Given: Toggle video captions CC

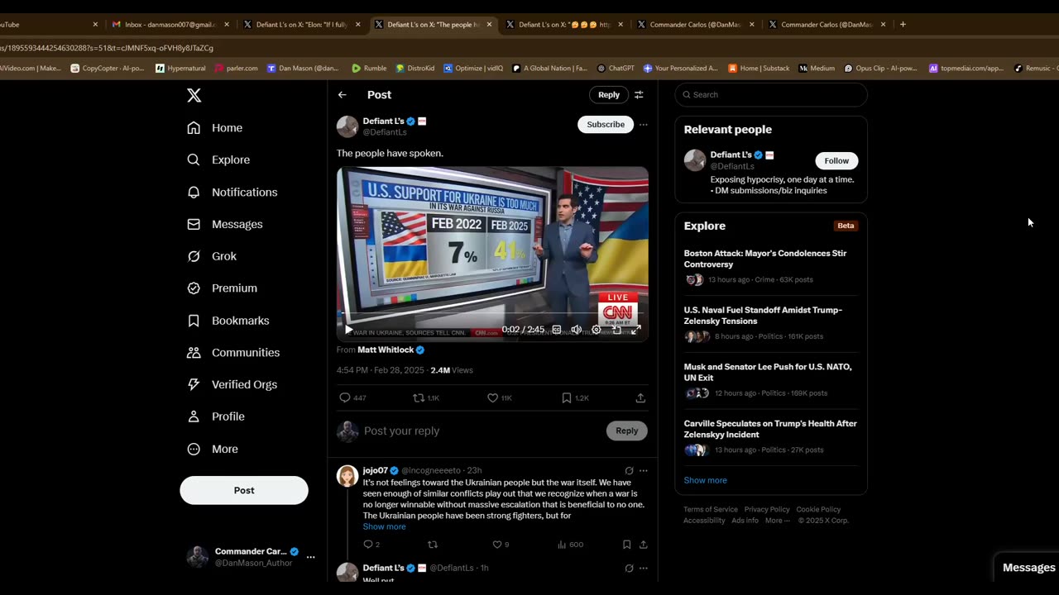Looking at the screenshot, I should point(556,330).
